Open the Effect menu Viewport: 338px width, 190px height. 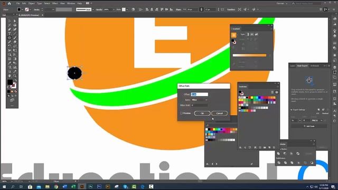tap(55, 4)
